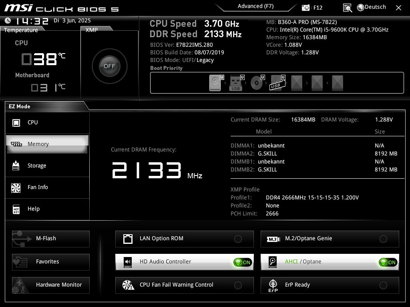This screenshot has width=410, height=307.
Task: Turn off HD Audio Controller switch
Action: pyautogui.click(x=243, y=262)
